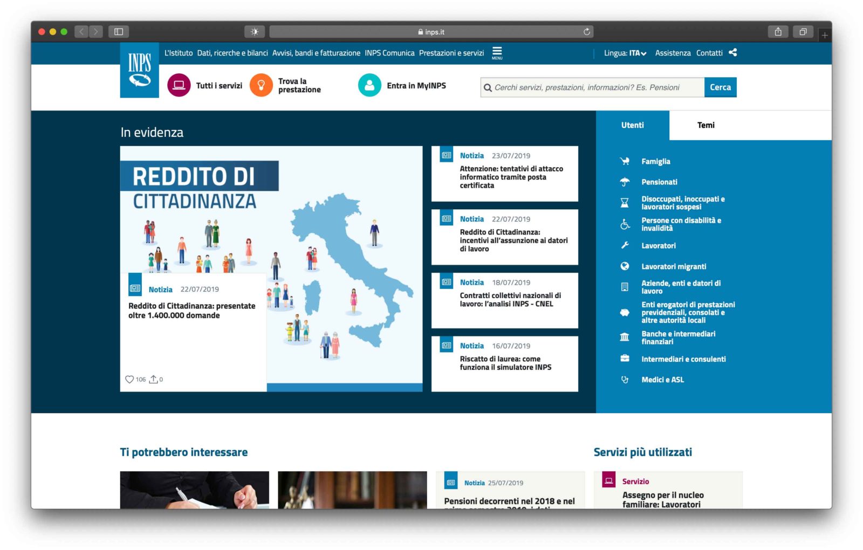The width and height of the screenshot is (863, 550).
Task: Open the hamburger MENU icon
Action: click(497, 52)
